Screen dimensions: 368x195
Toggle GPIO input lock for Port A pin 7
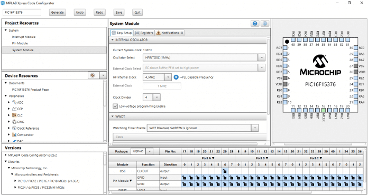click(232, 178)
